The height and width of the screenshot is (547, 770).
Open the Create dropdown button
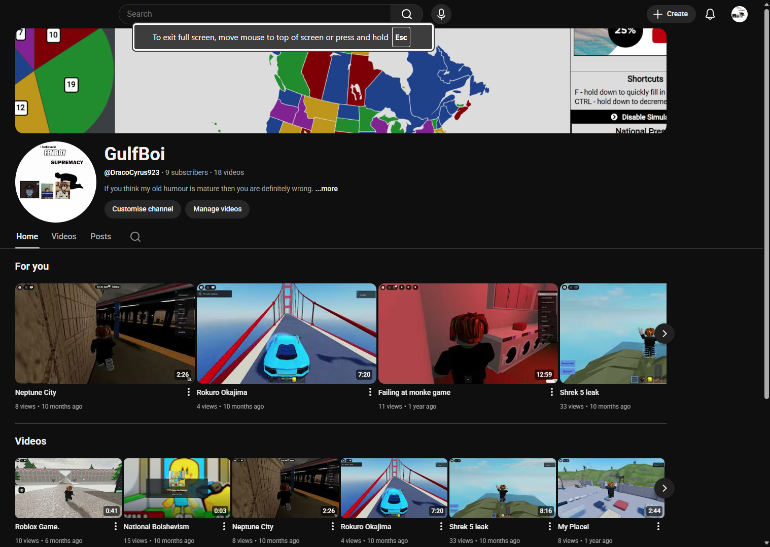671,14
